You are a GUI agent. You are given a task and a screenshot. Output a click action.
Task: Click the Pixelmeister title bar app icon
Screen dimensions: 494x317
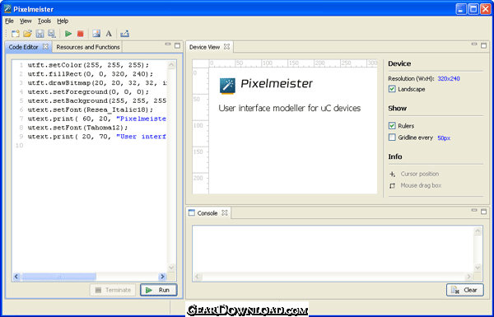7,9
